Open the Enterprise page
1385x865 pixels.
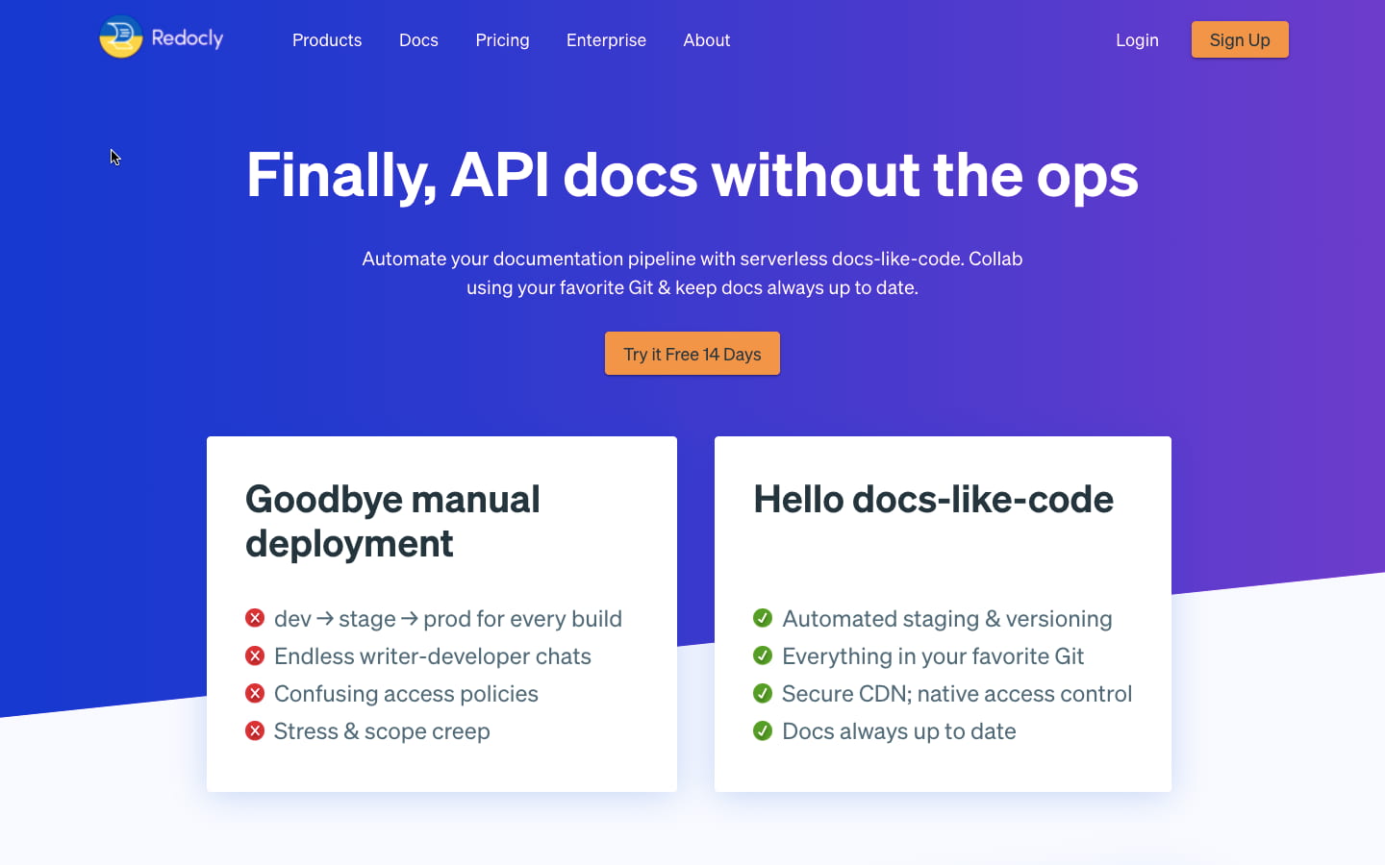(606, 40)
